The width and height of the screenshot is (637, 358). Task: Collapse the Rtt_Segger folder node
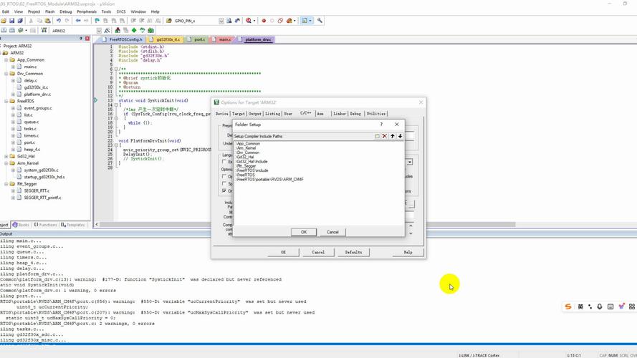pyautogui.click(x=6, y=184)
